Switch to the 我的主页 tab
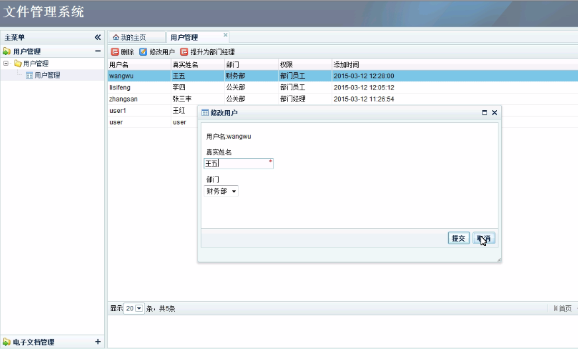The image size is (578, 349). tap(133, 37)
